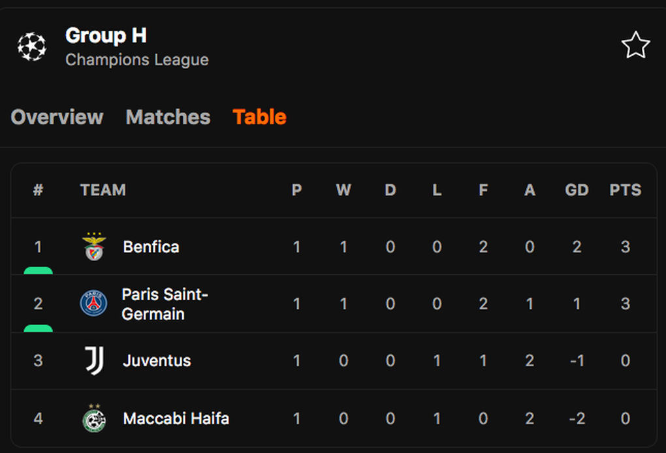Click the Juventus team name

[x=157, y=360]
